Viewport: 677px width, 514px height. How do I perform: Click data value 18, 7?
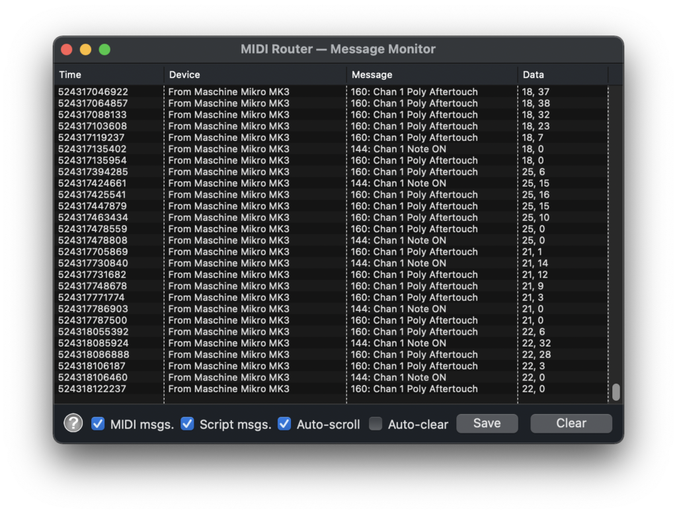[x=532, y=138]
